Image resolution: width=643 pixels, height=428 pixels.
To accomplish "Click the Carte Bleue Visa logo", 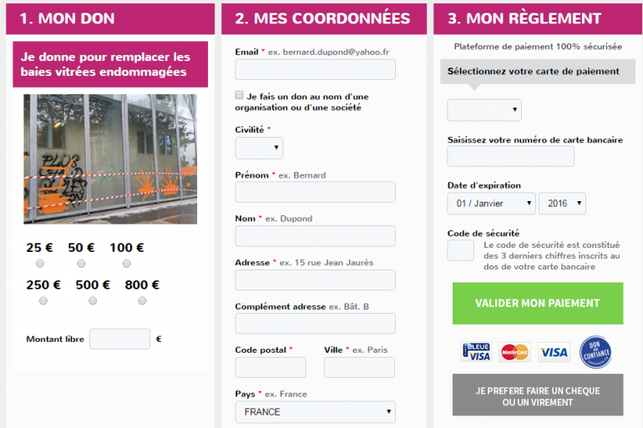I will (x=476, y=352).
